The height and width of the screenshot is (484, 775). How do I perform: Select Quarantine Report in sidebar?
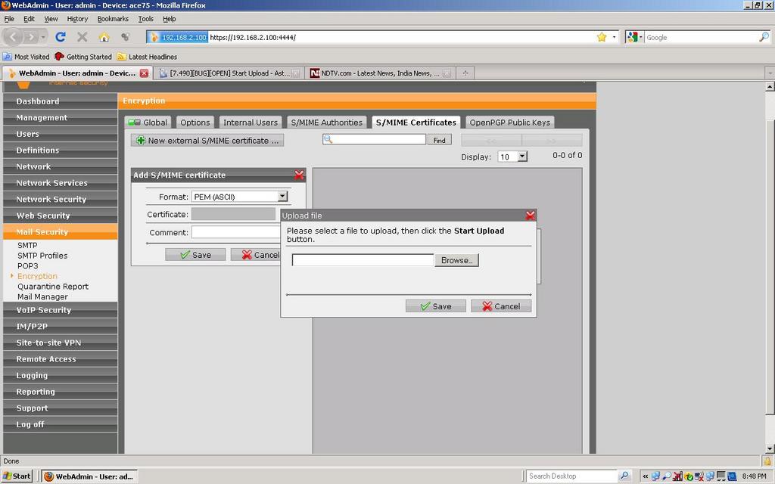(53, 287)
